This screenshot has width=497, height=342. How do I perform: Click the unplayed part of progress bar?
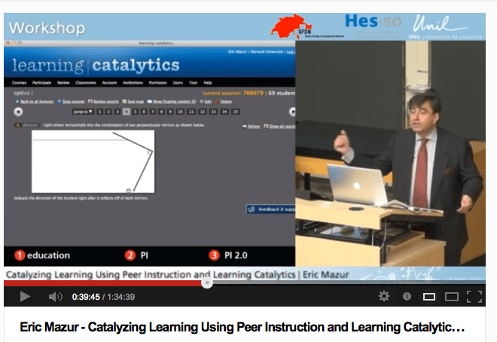pos(349,282)
